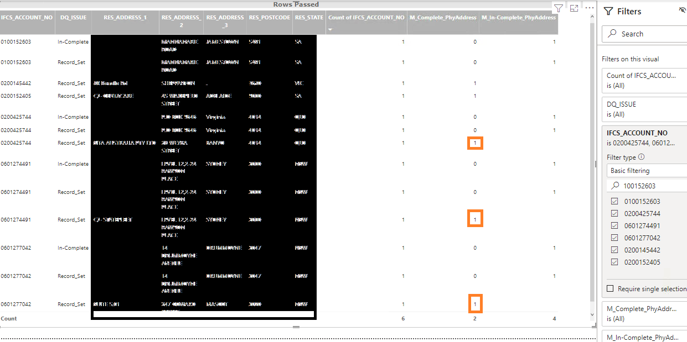This screenshot has height=342, width=687.
Task: Expand the Count of IFCS_ACCOU... filter card
Action: tap(644, 80)
